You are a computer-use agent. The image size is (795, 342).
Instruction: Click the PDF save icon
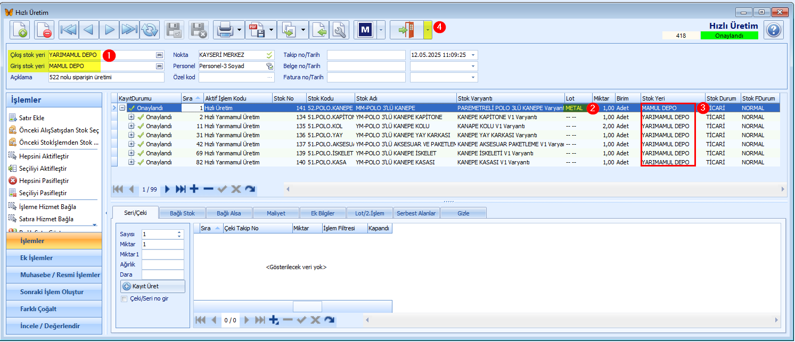click(x=257, y=30)
